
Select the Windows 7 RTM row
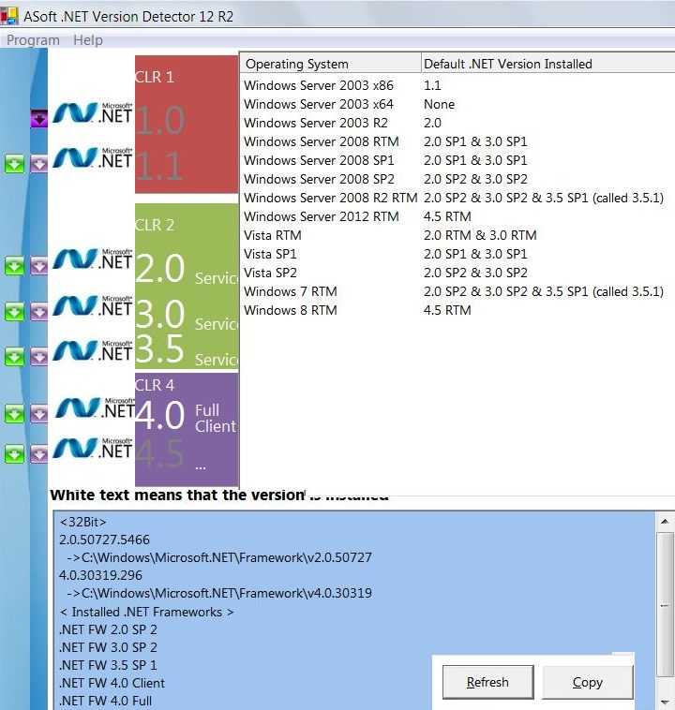[457, 291]
